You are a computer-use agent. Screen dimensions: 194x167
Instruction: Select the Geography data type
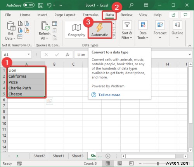click(x=76, y=30)
